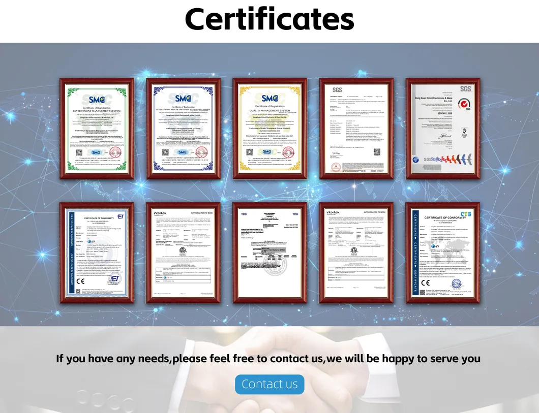Viewport: 539px width, 413px height.
Task: Click the QR code on the Quality Management System certificate
Action: (250, 151)
